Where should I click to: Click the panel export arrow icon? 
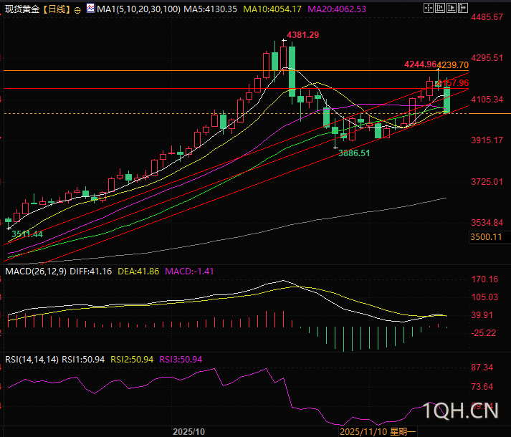[463, 8]
